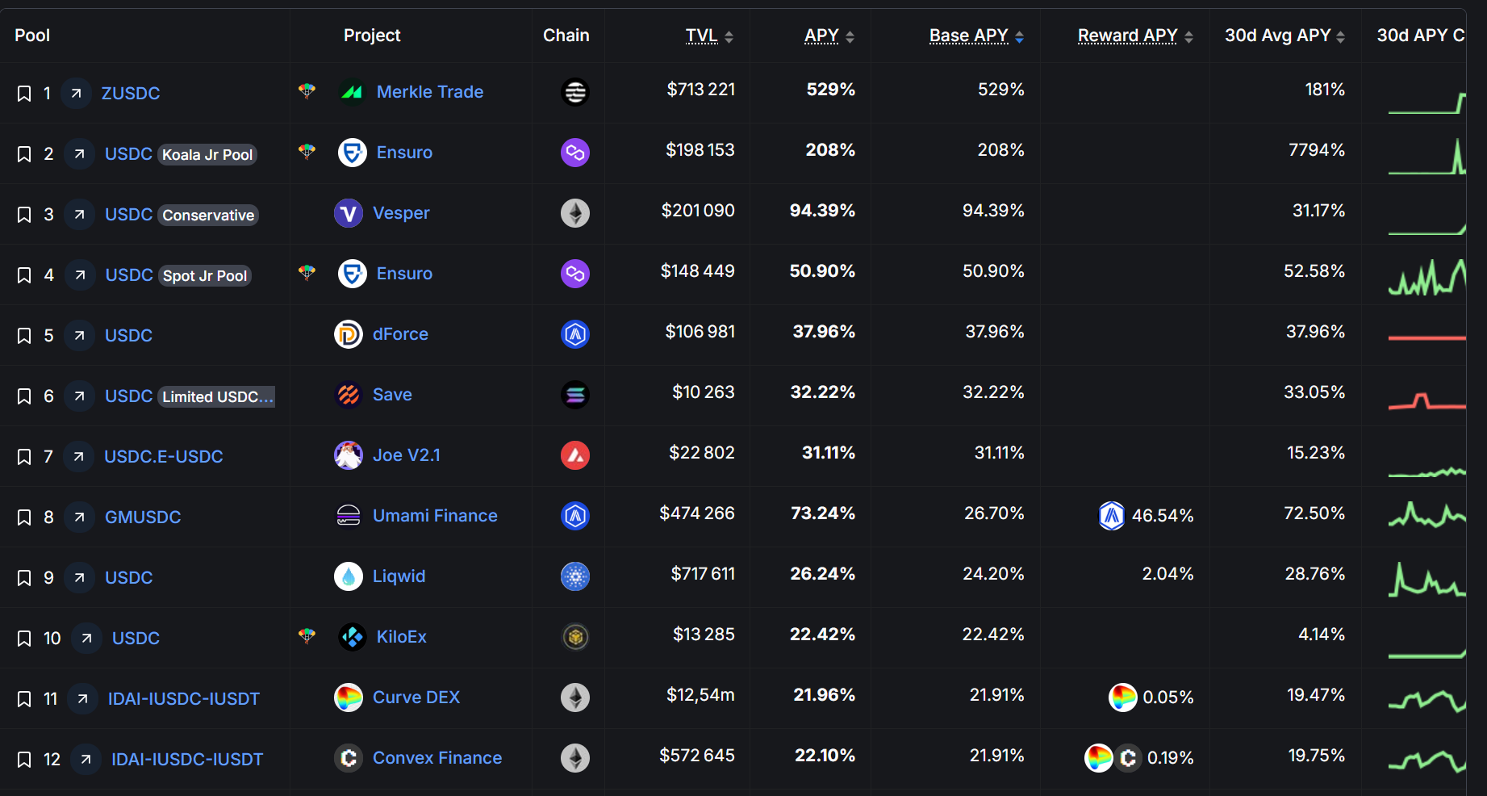This screenshot has width=1487, height=796.
Task: Click the airdrop parachute icon beside KiloEx
Action: (x=307, y=635)
